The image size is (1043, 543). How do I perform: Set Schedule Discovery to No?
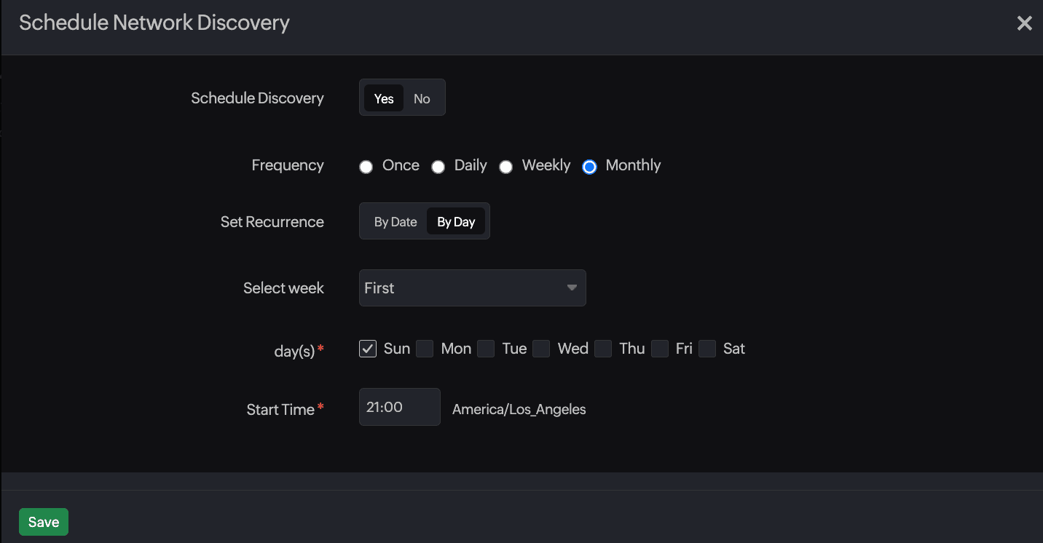(x=421, y=98)
